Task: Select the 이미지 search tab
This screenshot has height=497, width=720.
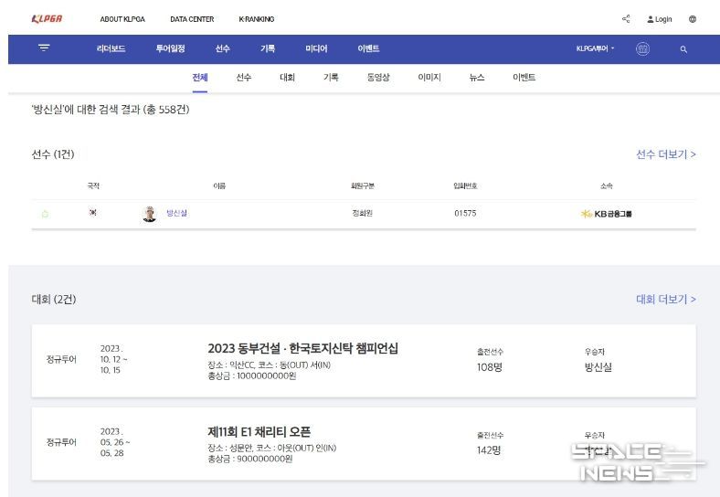Action: (x=429, y=78)
